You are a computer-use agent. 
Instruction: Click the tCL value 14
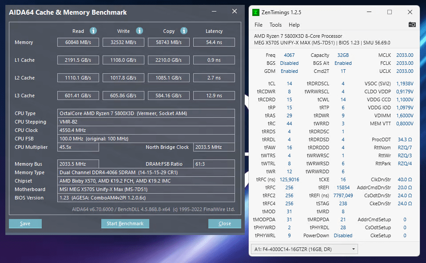point(289,84)
